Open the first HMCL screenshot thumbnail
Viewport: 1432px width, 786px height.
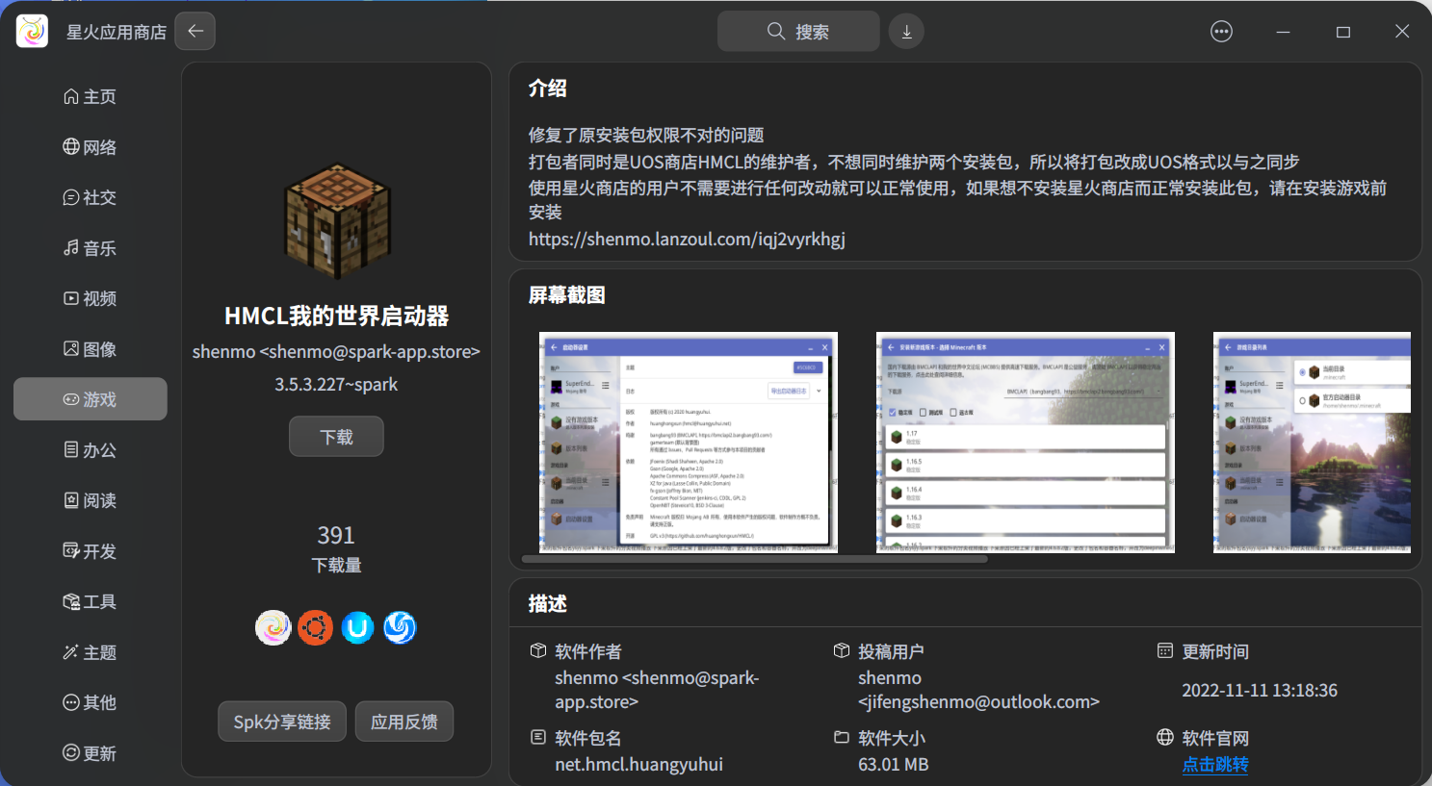click(x=688, y=443)
